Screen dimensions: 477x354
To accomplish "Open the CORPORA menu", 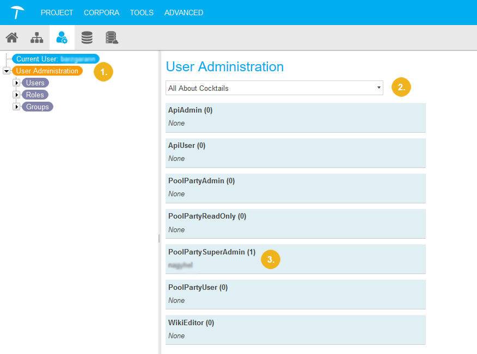I will coord(101,13).
